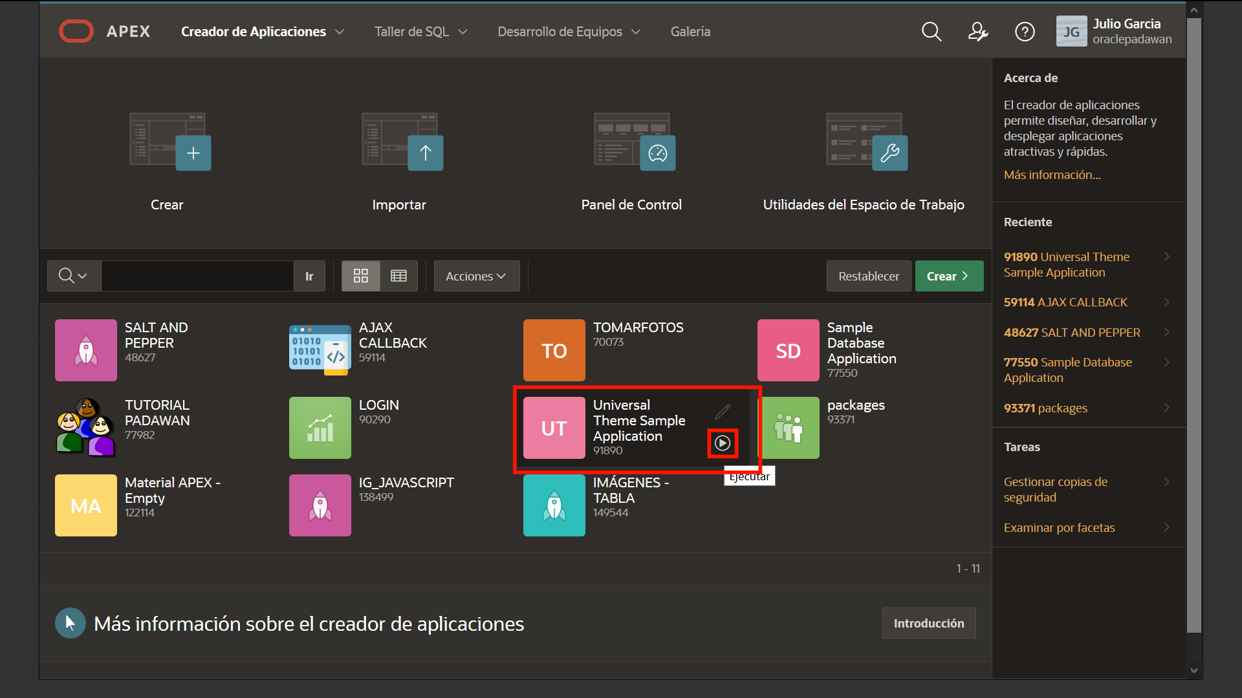Open the search options dropdown arrow
Viewport: 1242px width, 698px height.
83,275
